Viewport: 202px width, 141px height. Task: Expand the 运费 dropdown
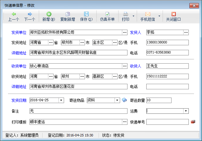point(186,111)
